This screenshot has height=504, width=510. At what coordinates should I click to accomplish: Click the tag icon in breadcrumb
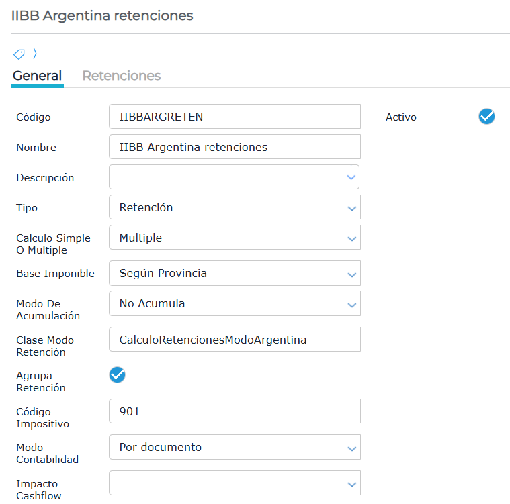click(19, 54)
